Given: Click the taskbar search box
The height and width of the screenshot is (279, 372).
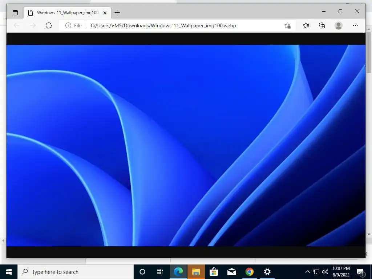Looking at the screenshot, I should click(x=76, y=272).
